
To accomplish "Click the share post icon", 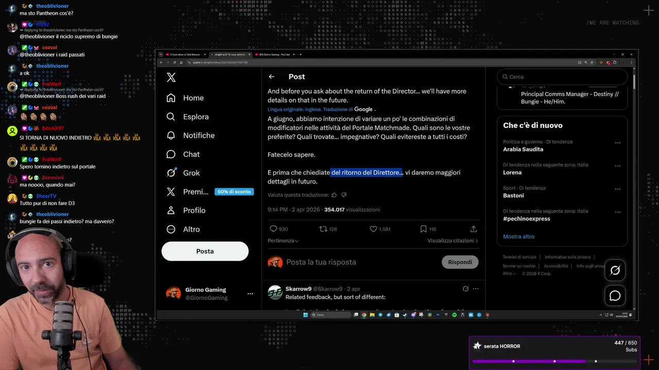I will coord(474,229).
